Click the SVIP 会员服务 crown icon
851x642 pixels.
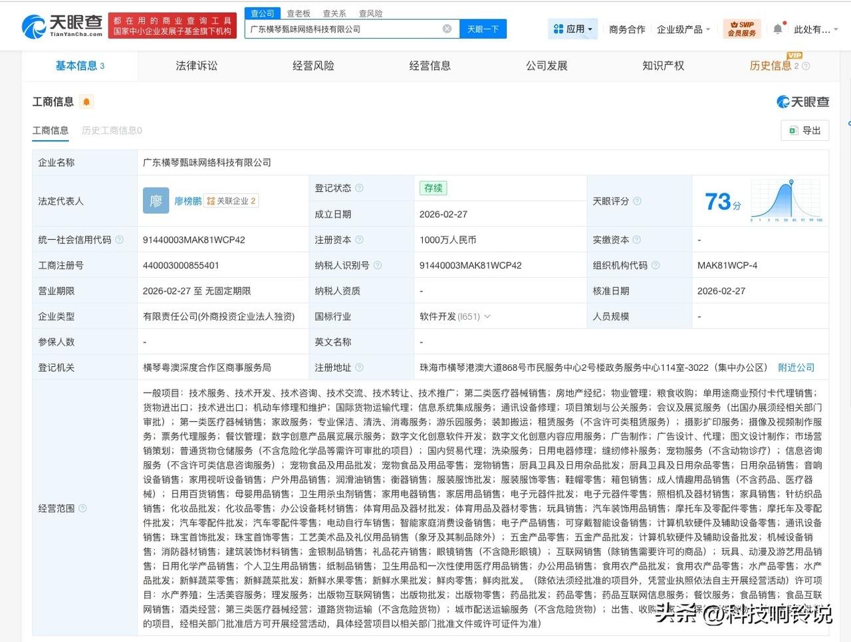[x=741, y=29]
